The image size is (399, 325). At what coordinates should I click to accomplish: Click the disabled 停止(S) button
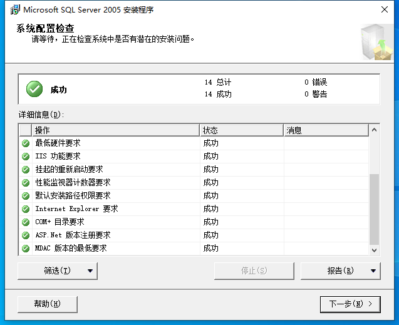click(x=254, y=271)
